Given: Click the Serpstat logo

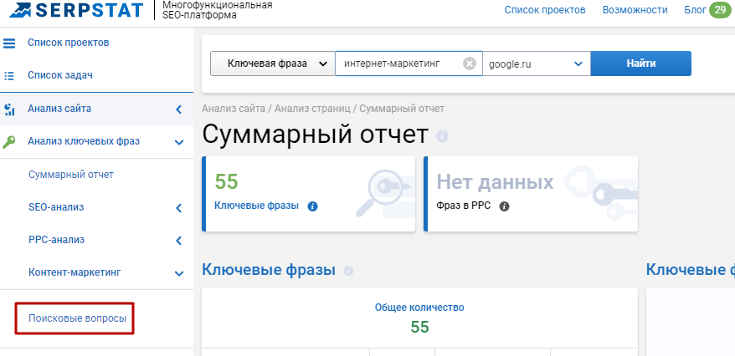Looking at the screenshot, I should tap(76, 10).
